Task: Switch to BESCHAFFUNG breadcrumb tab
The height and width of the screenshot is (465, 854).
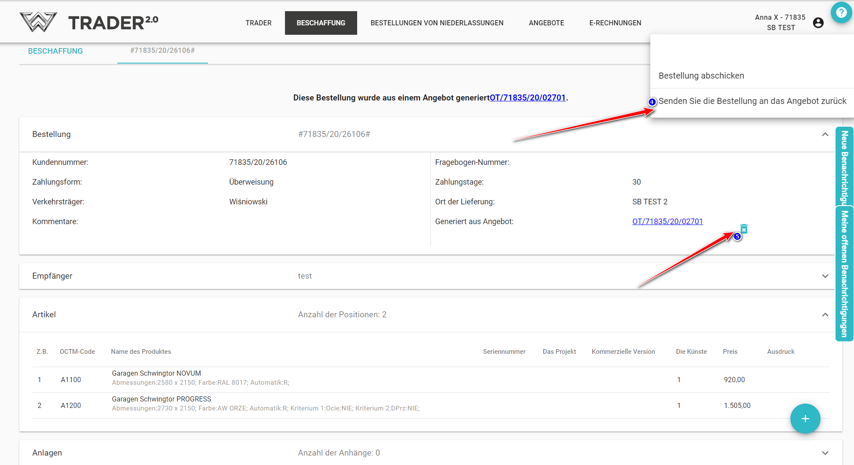Action: (x=55, y=51)
